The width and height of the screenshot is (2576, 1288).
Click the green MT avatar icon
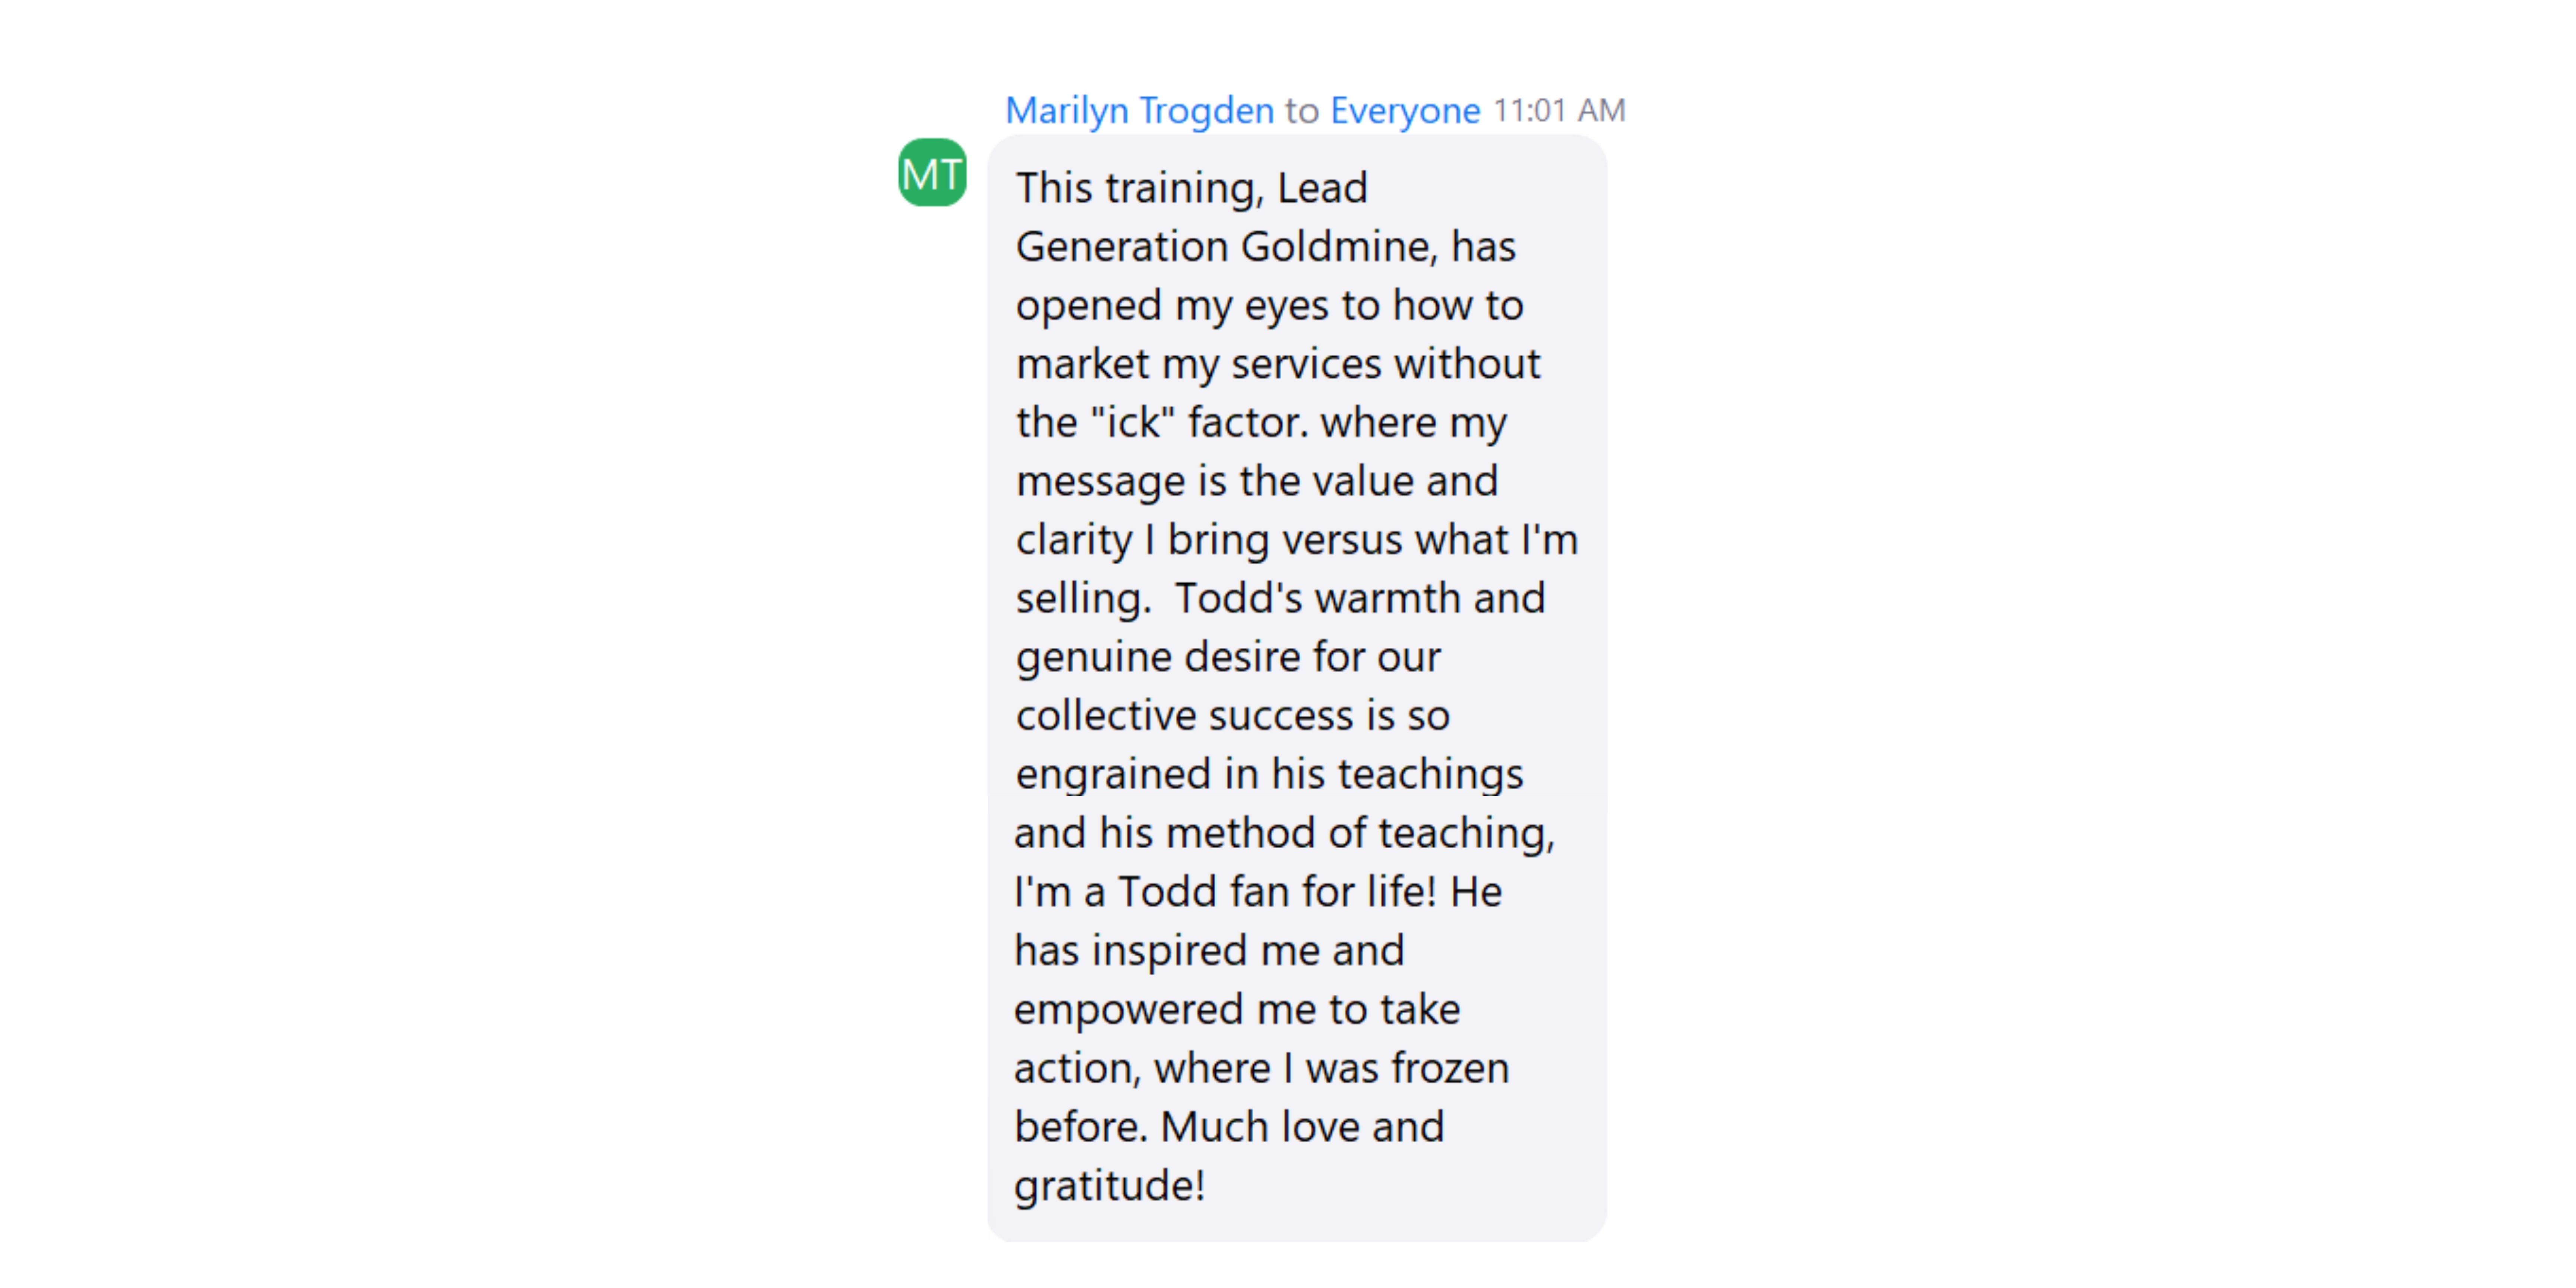pyautogui.click(x=932, y=172)
